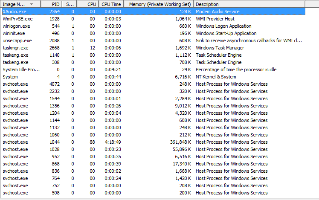
Task: Click Memory (Private Working Set) column header
Action: (x=159, y=4)
